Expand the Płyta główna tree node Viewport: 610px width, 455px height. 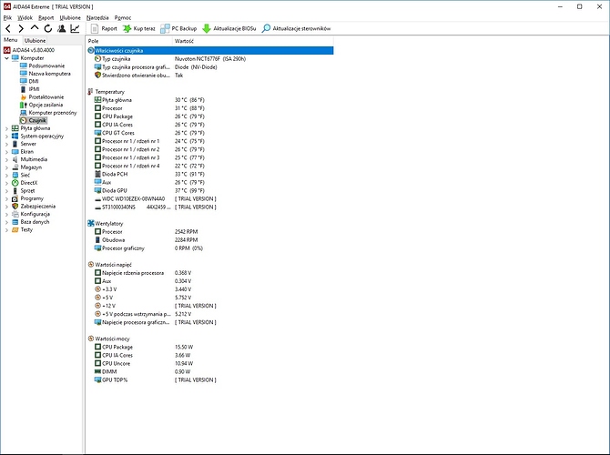click(6, 128)
